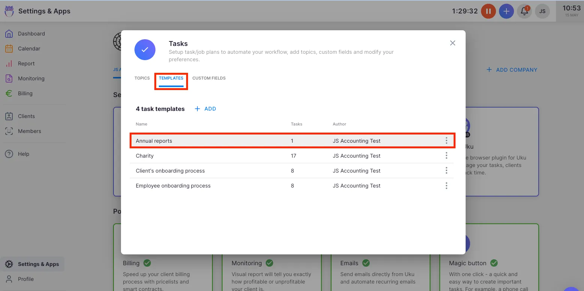Add a new task template
The image size is (584, 291).
coord(206,109)
